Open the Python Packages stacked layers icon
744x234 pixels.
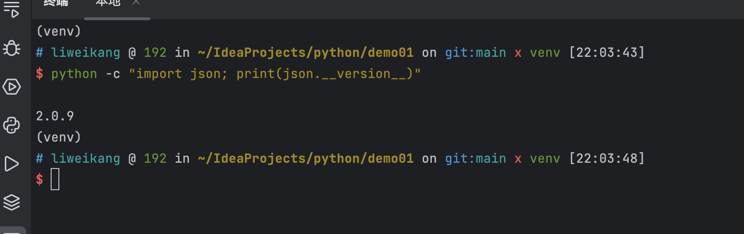(x=12, y=202)
